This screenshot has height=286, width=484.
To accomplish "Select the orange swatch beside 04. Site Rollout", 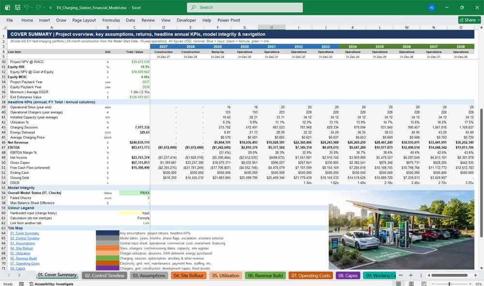I will 107,248.
